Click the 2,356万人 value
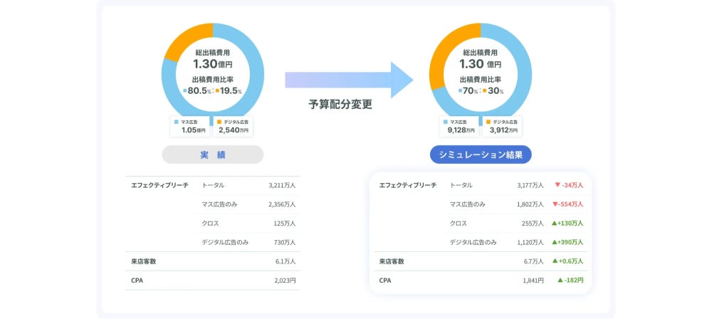 (282, 204)
